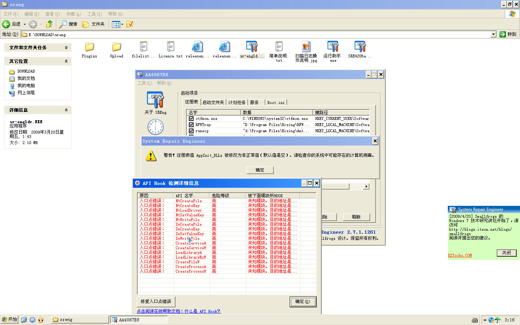Open the 收藏(A) menu in Explorer

[73, 14]
